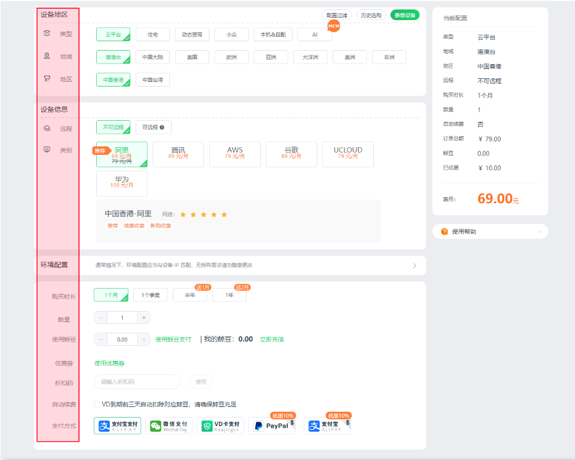Choose the 大洋洲 region
The height and width of the screenshot is (460, 575).
(x=310, y=57)
